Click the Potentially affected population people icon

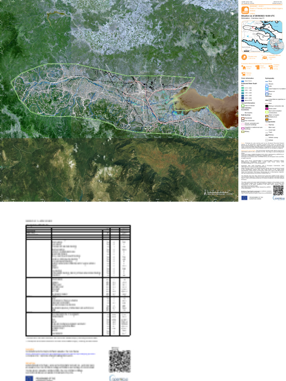[x=265, y=57]
